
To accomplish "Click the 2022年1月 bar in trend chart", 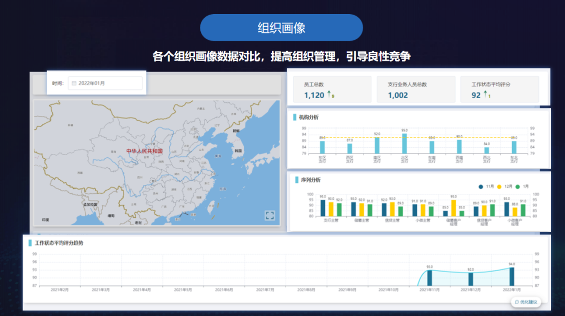I will (512, 276).
